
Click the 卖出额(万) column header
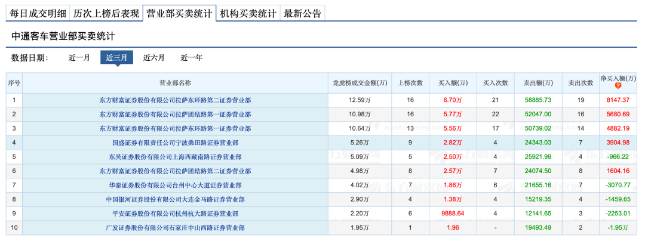click(x=539, y=83)
